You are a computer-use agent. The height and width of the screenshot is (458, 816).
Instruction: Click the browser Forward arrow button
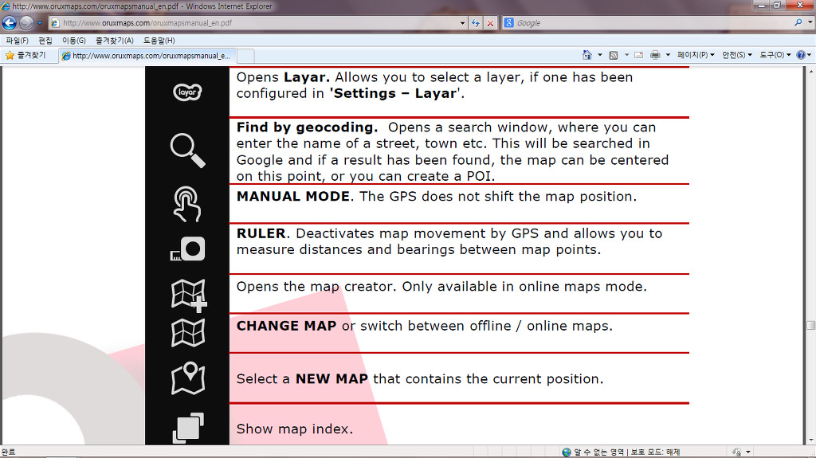tap(26, 23)
